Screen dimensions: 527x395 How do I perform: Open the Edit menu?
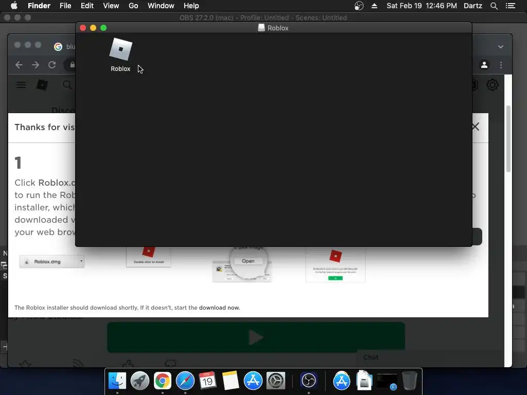click(x=87, y=6)
